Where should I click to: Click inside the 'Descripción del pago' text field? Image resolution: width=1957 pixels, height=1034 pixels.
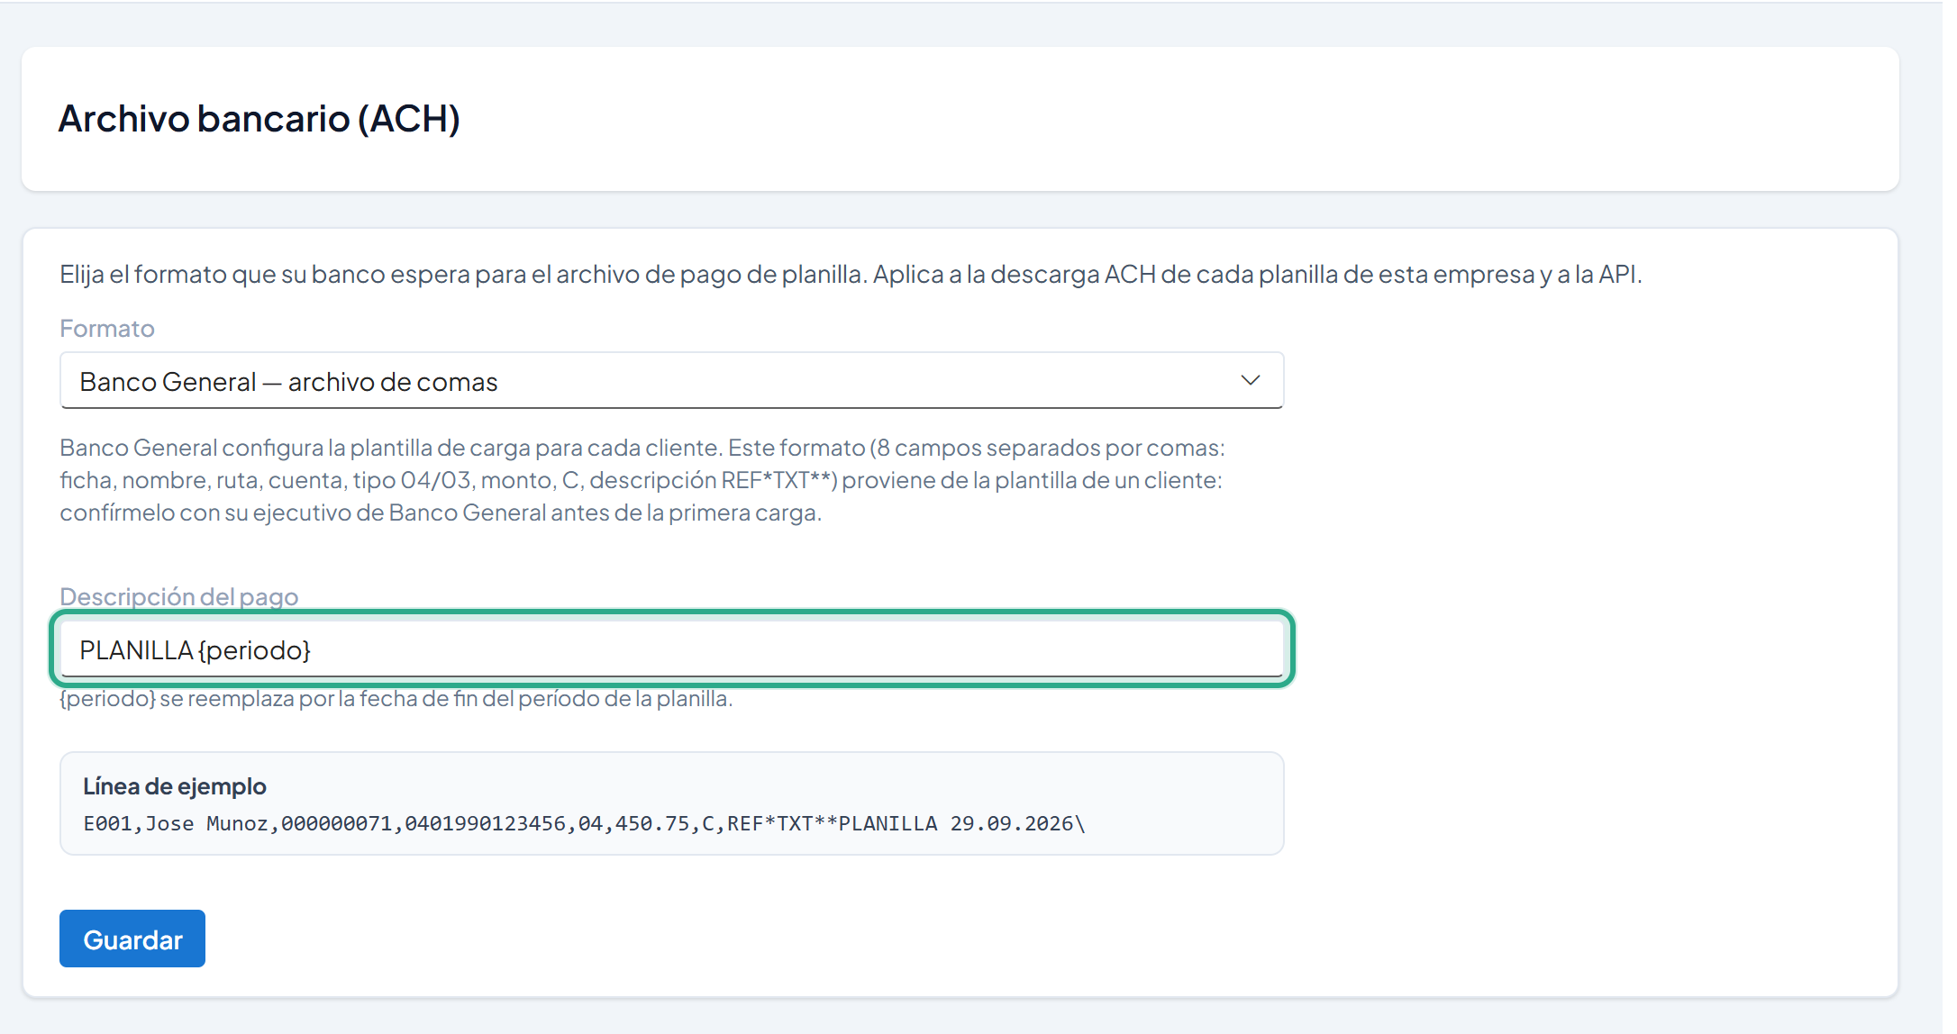point(671,649)
